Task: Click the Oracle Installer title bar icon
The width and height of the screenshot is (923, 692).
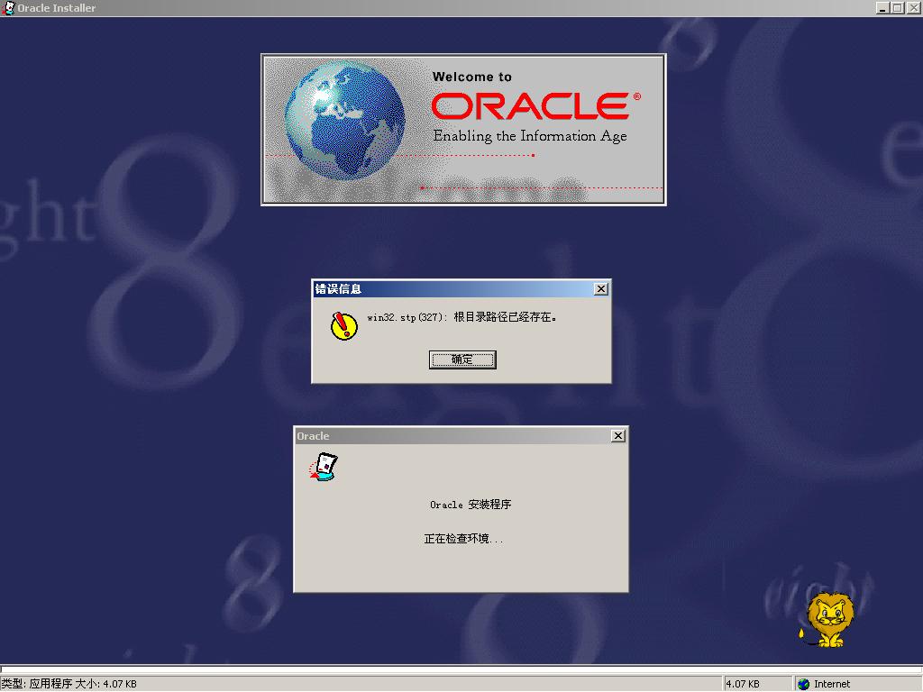Action: (8, 7)
